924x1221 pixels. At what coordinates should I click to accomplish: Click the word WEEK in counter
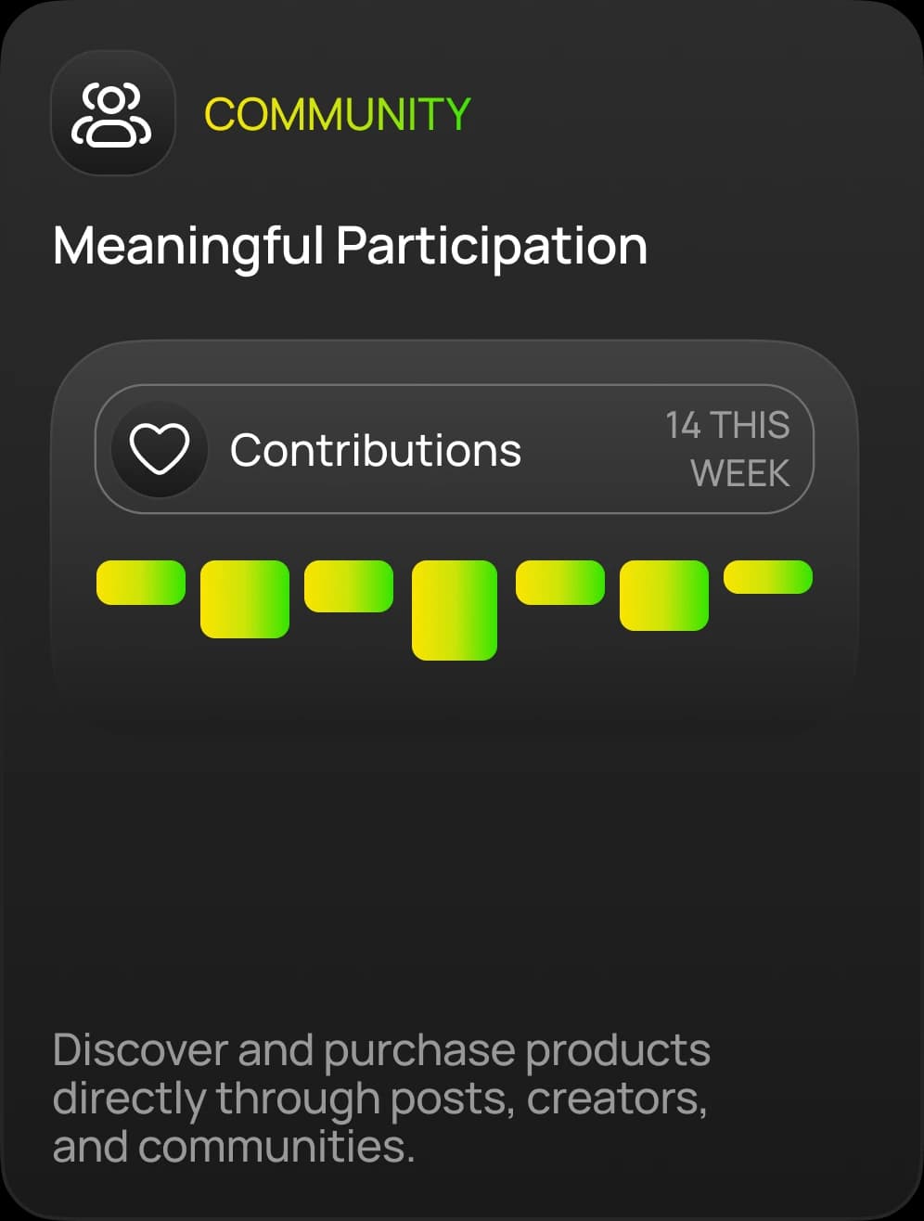(x=740, y=473)
